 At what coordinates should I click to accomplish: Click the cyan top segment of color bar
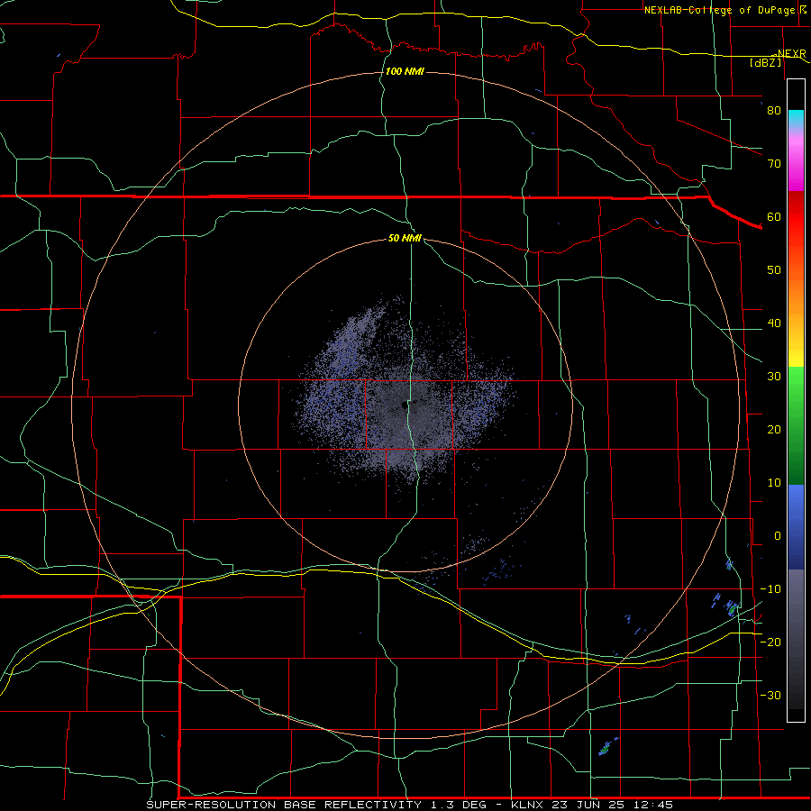[x=796, y=120]
